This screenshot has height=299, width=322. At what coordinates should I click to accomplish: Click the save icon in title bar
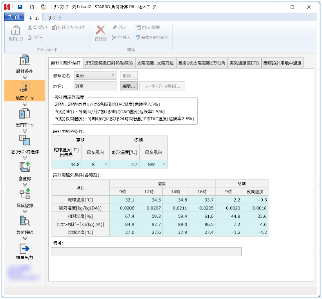point(20,7)
